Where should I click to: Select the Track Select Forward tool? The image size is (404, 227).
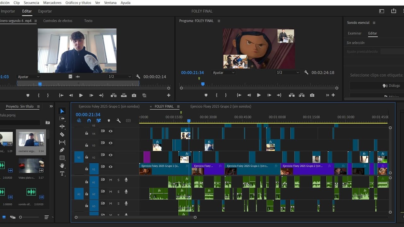[x=62, y=119]
